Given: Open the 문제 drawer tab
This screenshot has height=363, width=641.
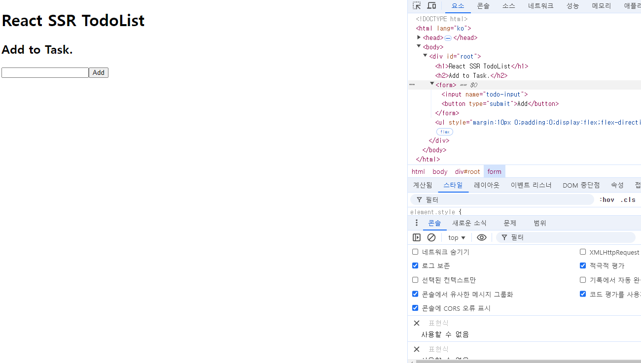Looking at the screenshot, I should [510, 223].
